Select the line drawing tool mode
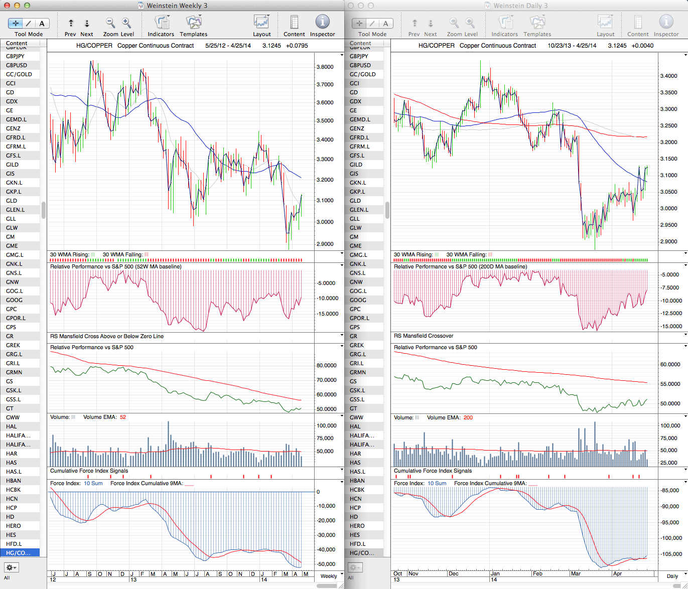 [x=29, y=23]
